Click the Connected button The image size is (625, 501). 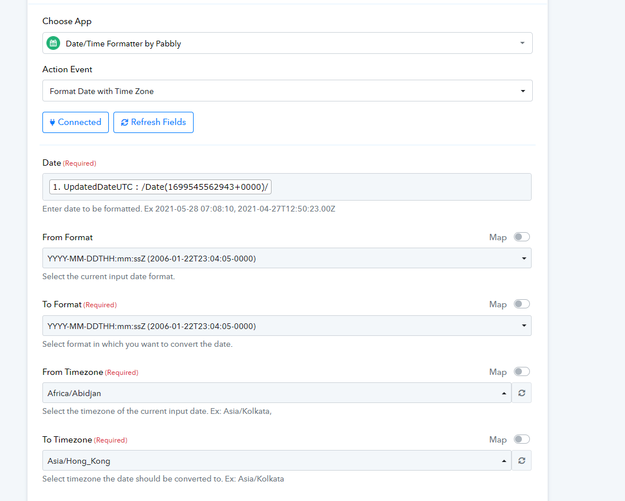tap(76, 123)
